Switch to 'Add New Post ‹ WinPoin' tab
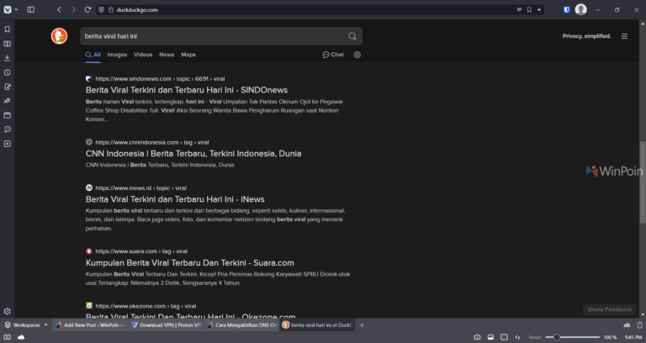Image resolution: width=646 pixels, height=343 pixels. pos(90,325)
